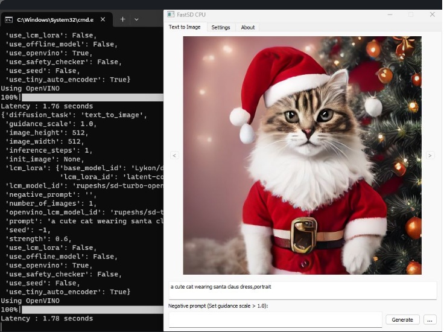
Task: Open the About tab
Action: click(x=247, y=27)
